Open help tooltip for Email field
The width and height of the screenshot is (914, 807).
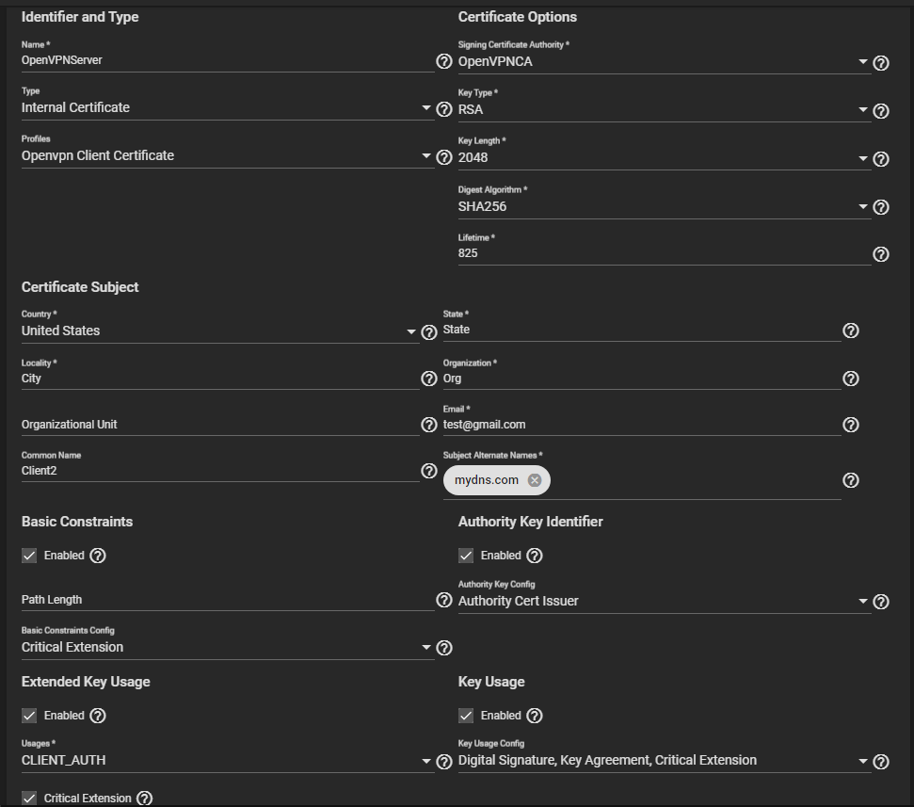tap(851, 425)
